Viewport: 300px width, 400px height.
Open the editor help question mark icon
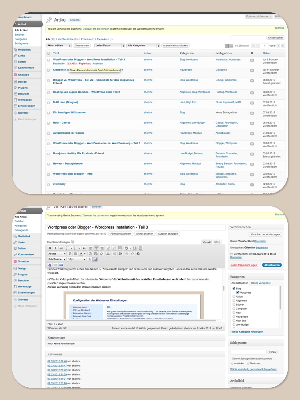[138, 254]
